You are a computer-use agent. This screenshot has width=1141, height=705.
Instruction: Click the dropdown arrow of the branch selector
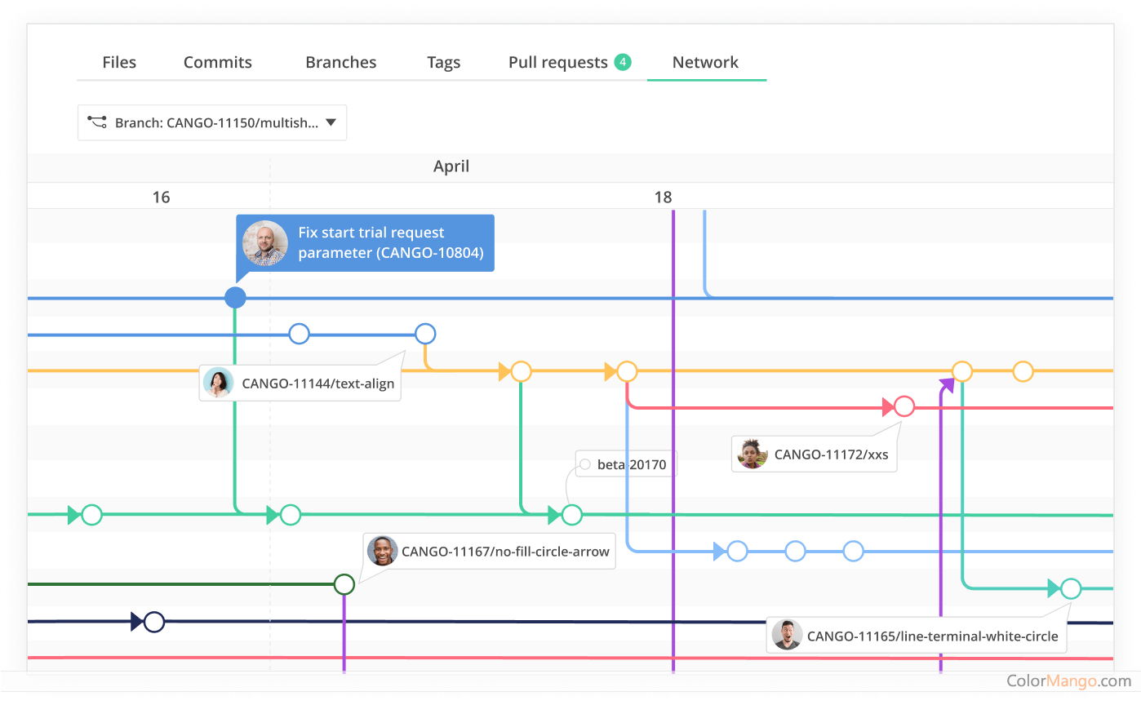coord(331,122)
